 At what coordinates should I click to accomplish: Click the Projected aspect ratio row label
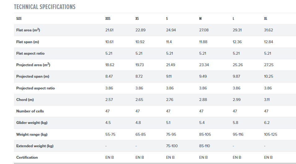pyautogui.click(x=35, y=88)
